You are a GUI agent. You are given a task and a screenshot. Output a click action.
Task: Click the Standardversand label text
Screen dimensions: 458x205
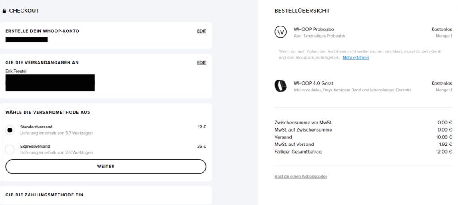click(x=36, y=127)
